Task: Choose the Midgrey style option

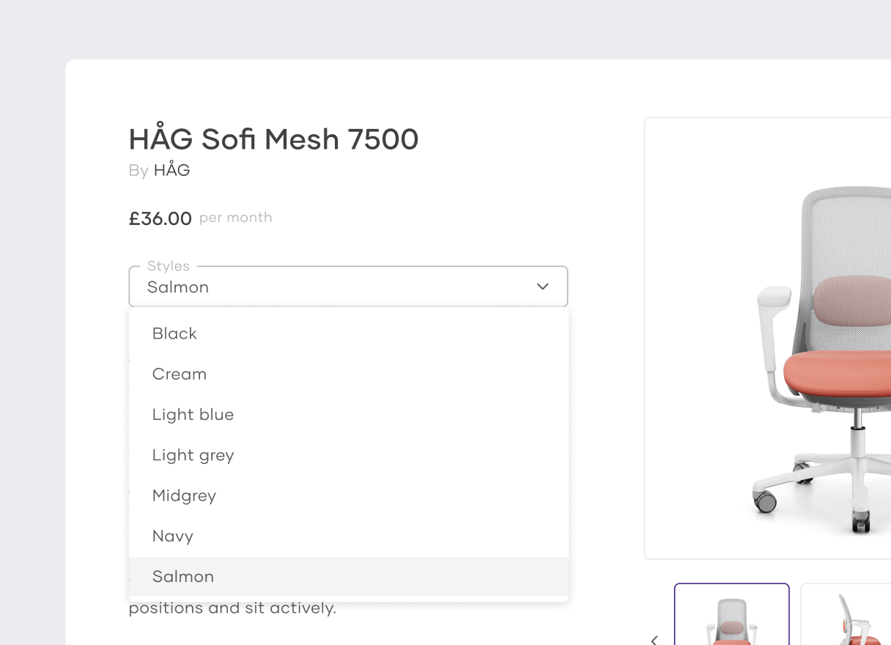Action: [x=184, y=495]
